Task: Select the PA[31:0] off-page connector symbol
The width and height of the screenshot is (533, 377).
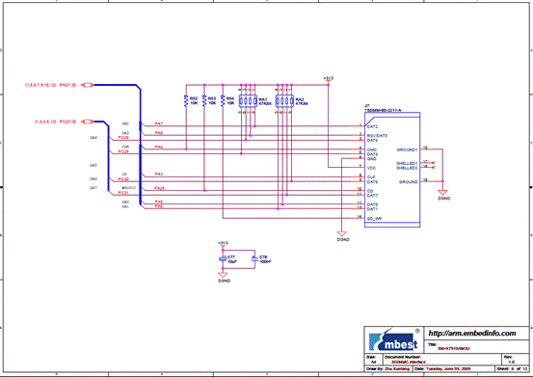Action: [88, 85]
